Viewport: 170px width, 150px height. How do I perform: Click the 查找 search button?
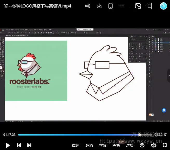(116, 145)
